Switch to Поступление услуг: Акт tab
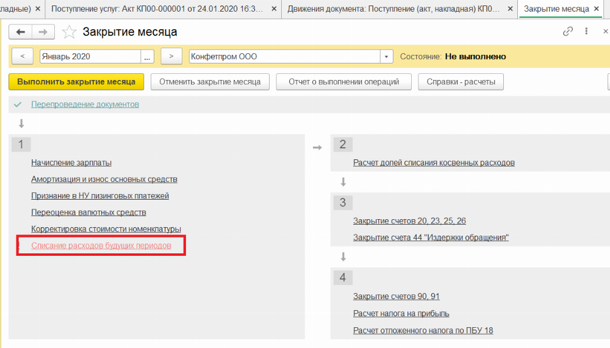 click(157, 9)
